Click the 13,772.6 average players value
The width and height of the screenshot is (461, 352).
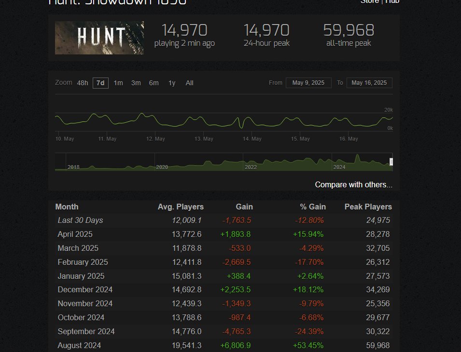tap(187, 234)
